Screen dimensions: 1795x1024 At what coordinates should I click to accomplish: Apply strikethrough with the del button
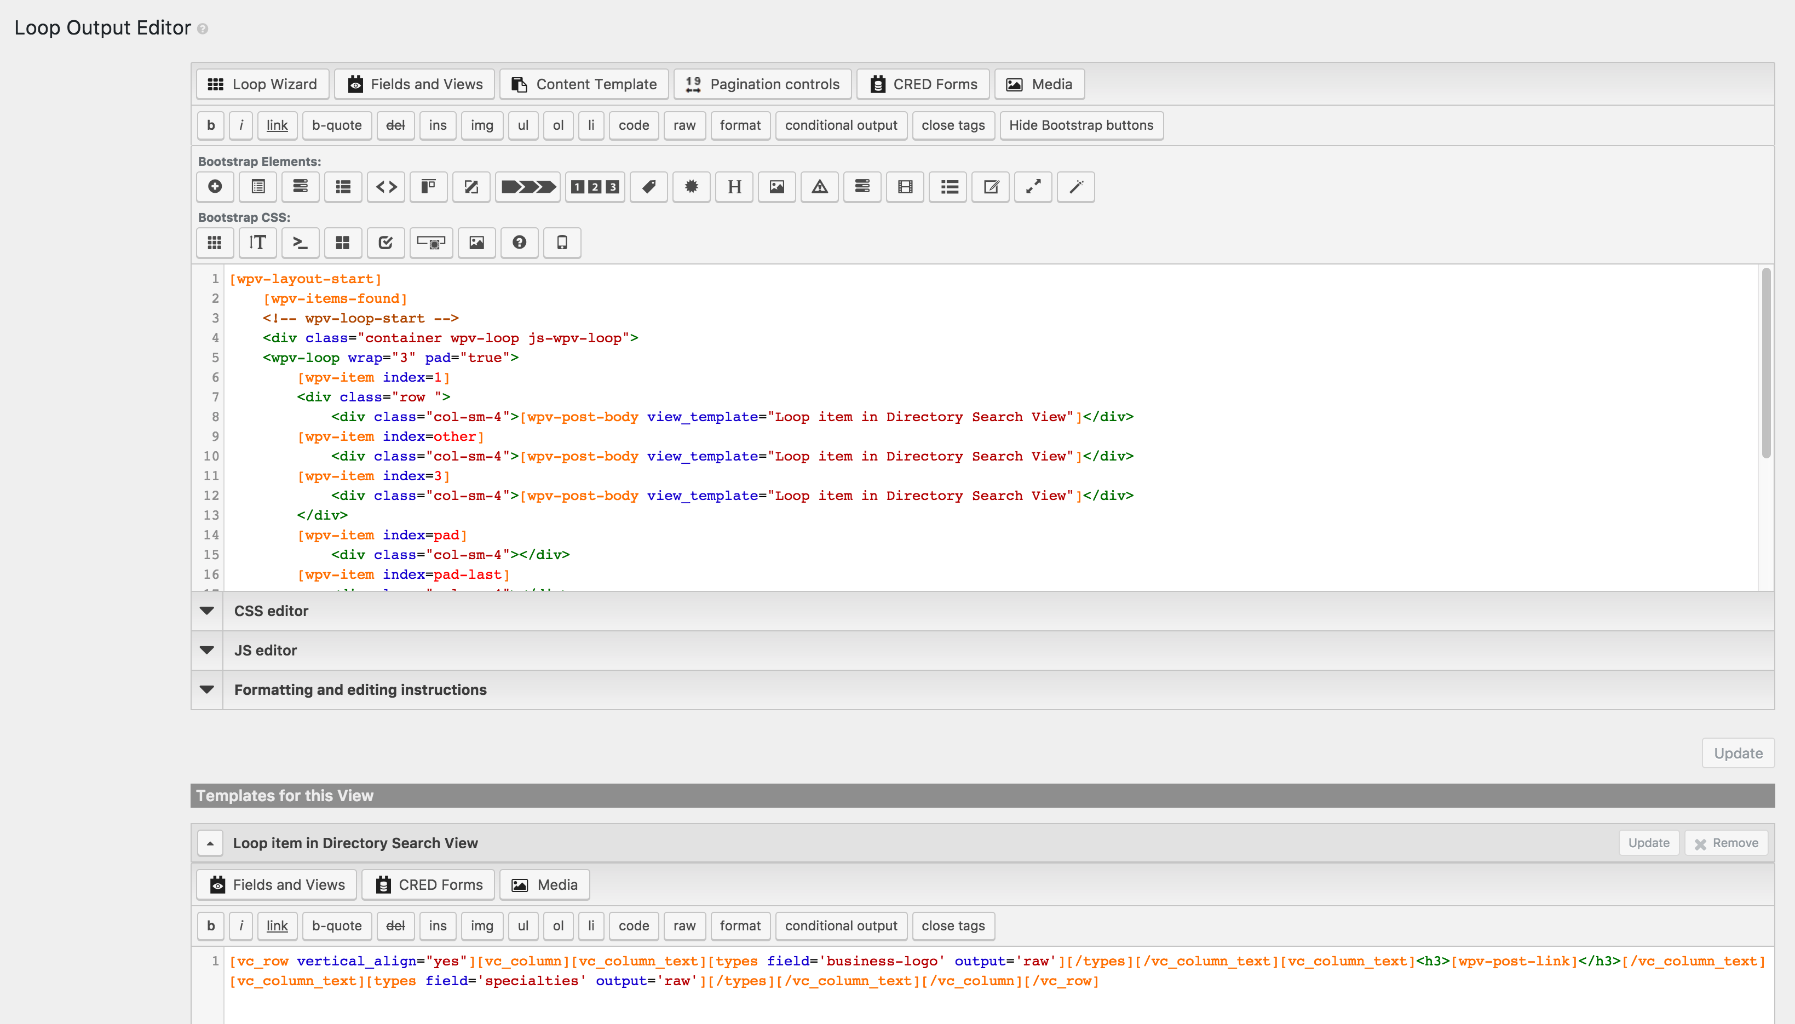click(396, 125)
